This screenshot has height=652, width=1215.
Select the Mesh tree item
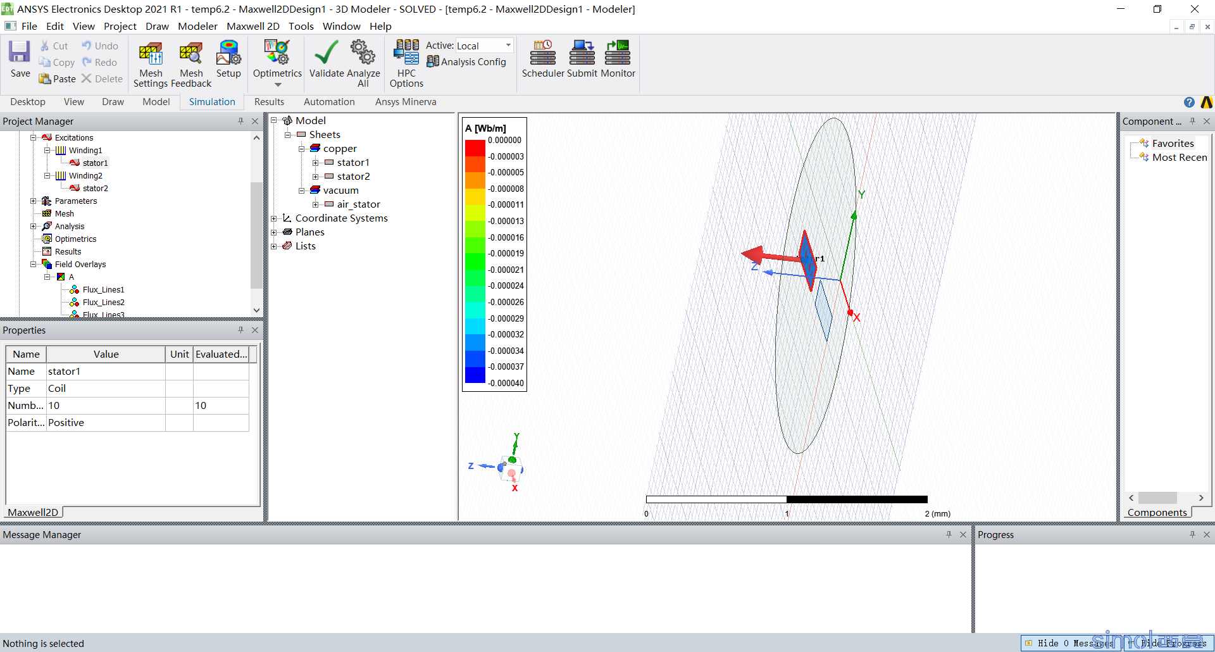(64, 213)
